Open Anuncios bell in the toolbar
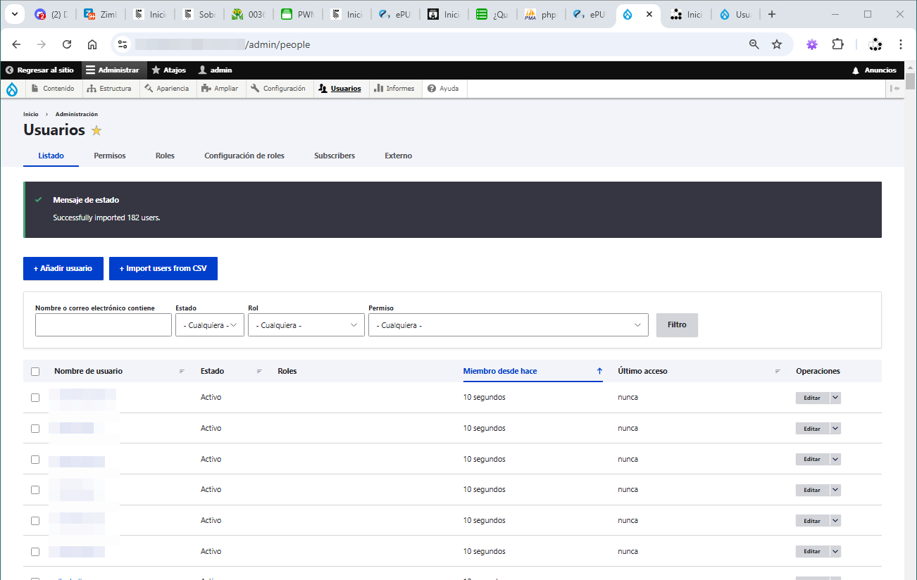 874,70
